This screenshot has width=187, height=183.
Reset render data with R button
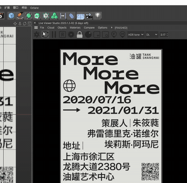tap(62, 34)
